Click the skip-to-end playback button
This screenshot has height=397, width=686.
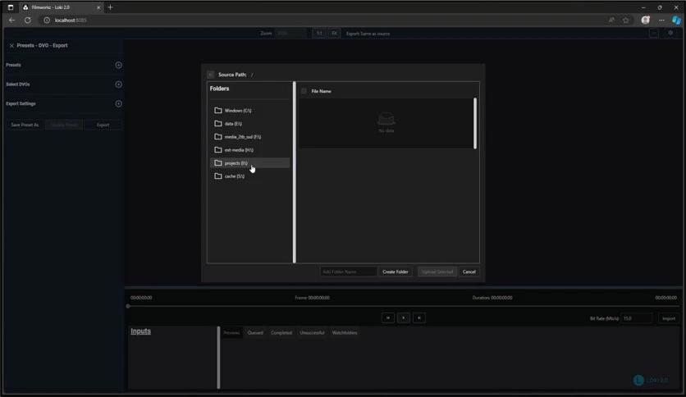coord(419,318)
